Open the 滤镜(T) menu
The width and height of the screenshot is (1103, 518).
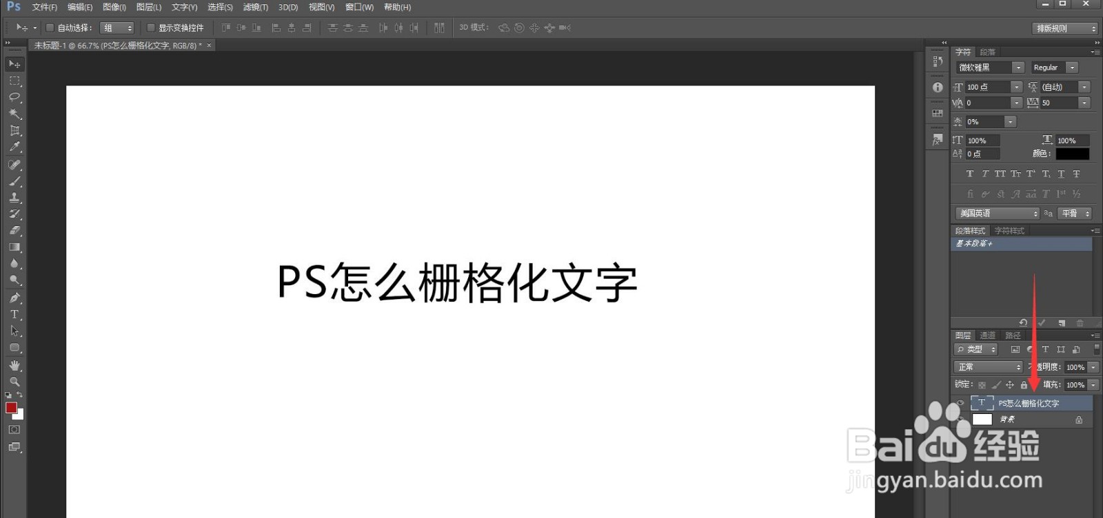pos(256,7)
